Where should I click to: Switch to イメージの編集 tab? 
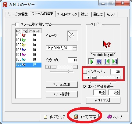pyautogui.click(x=17, y=14)
